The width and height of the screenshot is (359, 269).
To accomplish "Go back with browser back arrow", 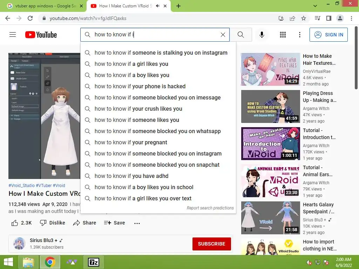I will (8, 18).
